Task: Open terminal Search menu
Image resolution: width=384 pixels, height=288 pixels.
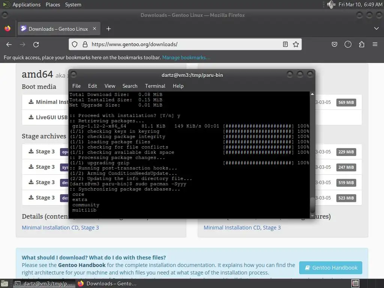Action: point(130,86)
